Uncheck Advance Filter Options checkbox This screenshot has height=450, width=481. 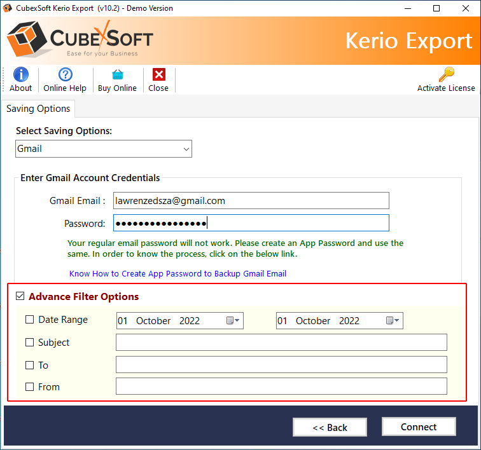click(x=20, y=296)
